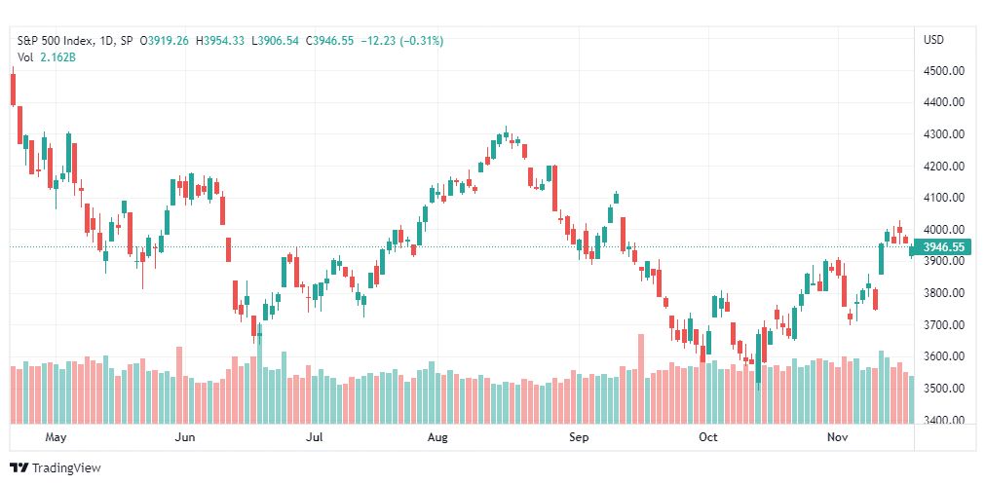Screen dimensions: 986x485
Task: Select the S&P 500 Index symbol title
Action: tap(56, 41)
